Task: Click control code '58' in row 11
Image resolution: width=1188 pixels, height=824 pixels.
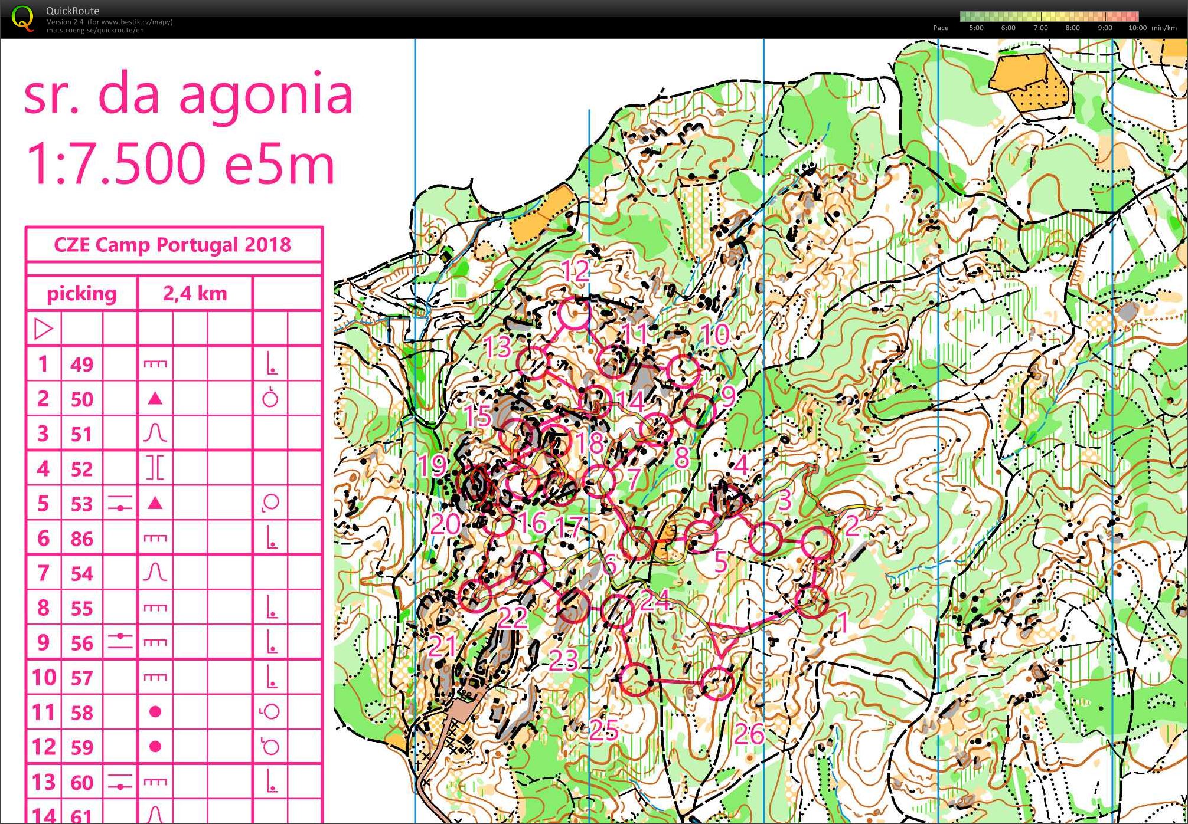Action: click(82, 713)
